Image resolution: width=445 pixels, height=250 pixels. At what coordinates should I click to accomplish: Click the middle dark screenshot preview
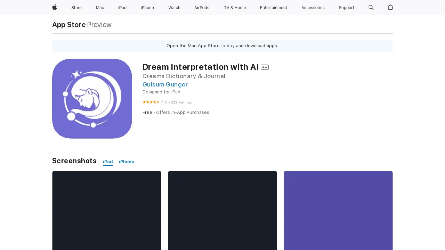222,210
